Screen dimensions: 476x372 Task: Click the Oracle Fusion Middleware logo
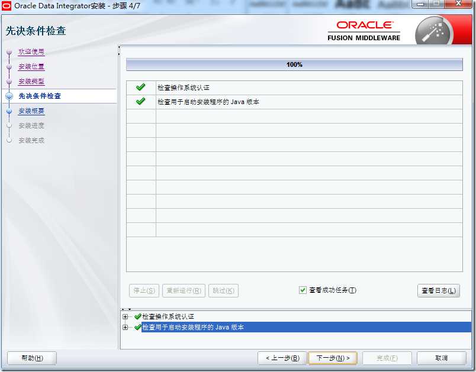click(x=364, y=31)
